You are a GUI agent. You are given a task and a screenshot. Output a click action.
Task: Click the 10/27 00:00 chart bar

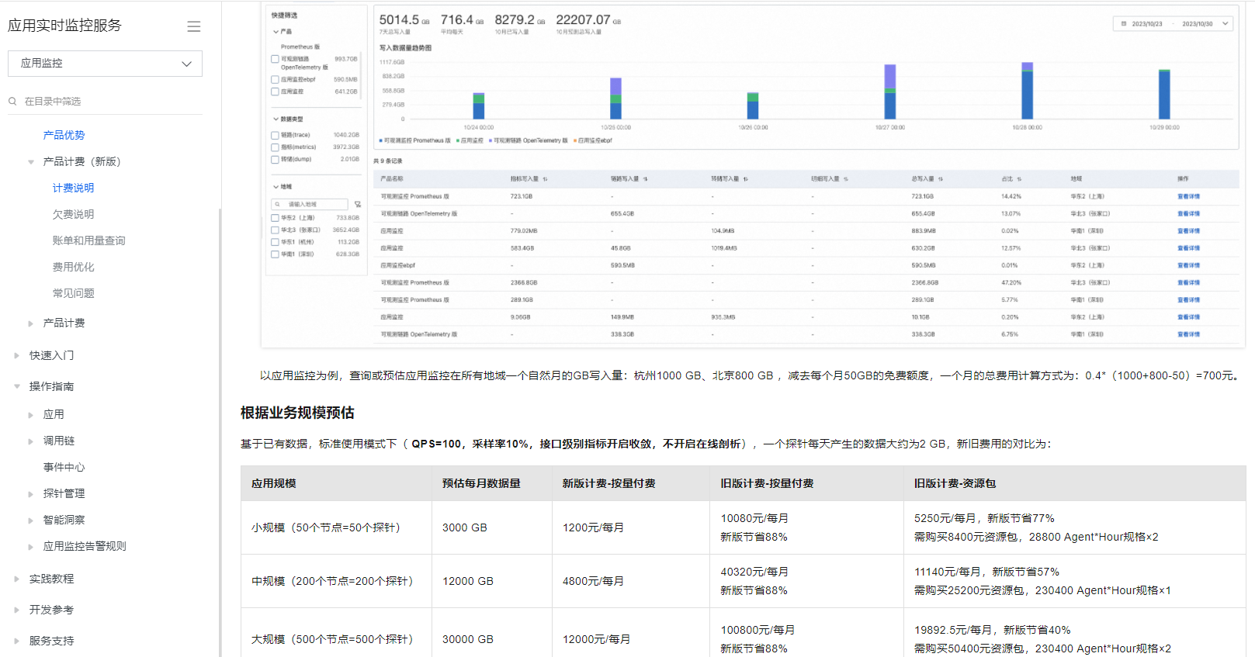(x=890, y=92)
